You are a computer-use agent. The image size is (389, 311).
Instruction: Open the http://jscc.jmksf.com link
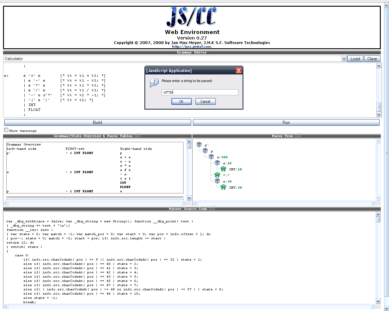192,46
